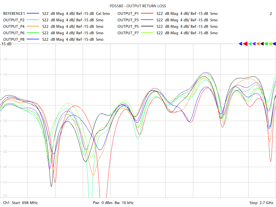
Task: Select the black OUTPUT_P5 reference marker
Action: pyautogui.click(x=262, y=44)
